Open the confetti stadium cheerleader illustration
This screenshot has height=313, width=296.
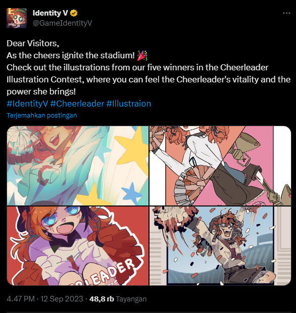(x=220, y=246)
